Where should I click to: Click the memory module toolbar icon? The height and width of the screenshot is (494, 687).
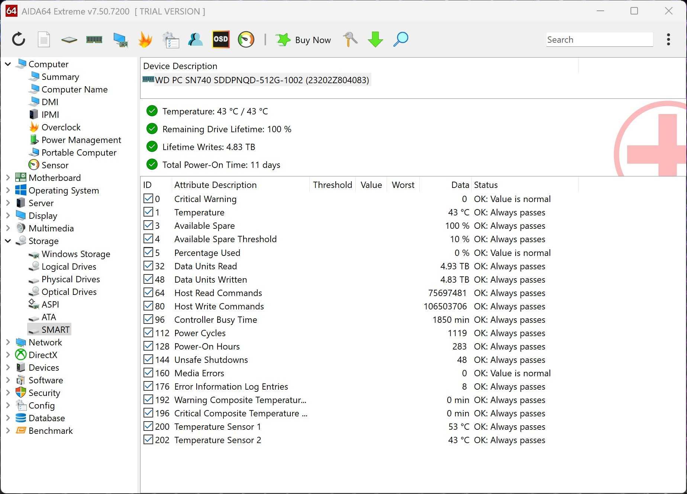(x=94, y=39)
